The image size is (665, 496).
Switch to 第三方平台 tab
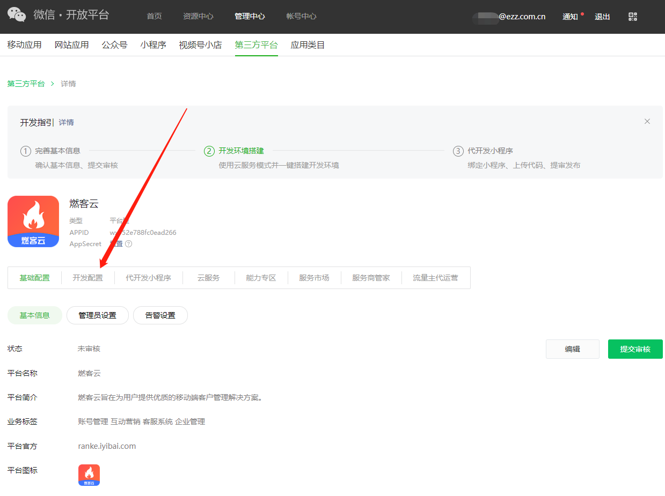pos(257,45)
